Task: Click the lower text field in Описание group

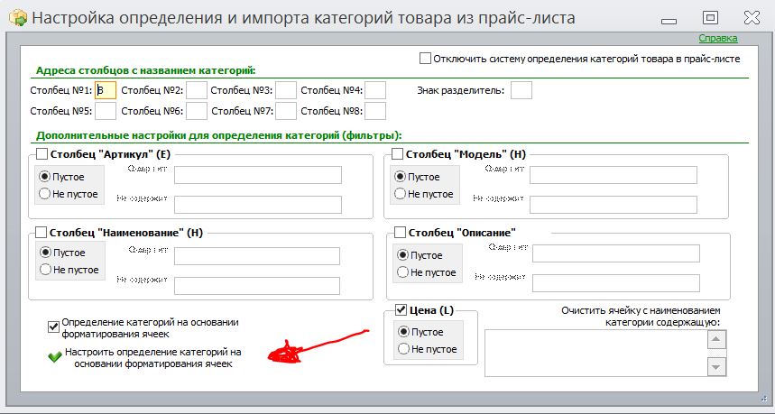Action: coord(616,283)
